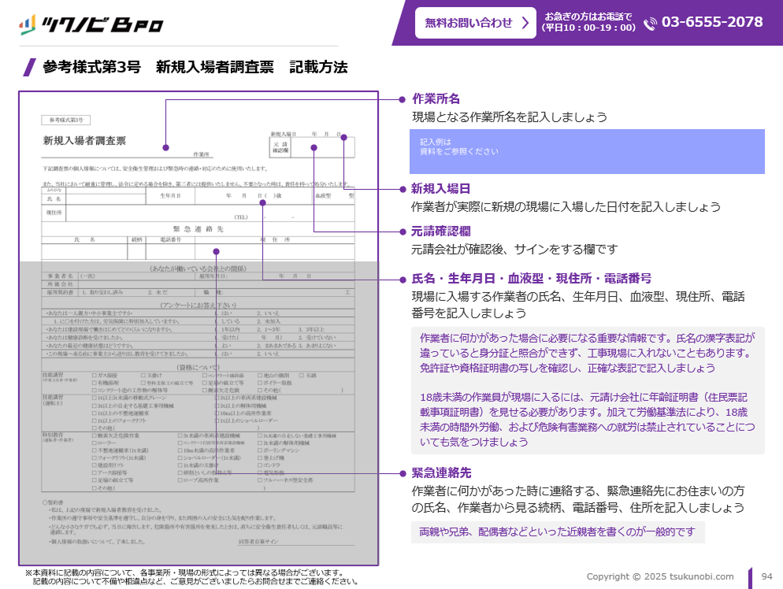Image resolution: width=783 pixels, height=589 pixels.
Task: Click 現場となる作業所名を記入しましょう description
Action: (x=510, y=117)
